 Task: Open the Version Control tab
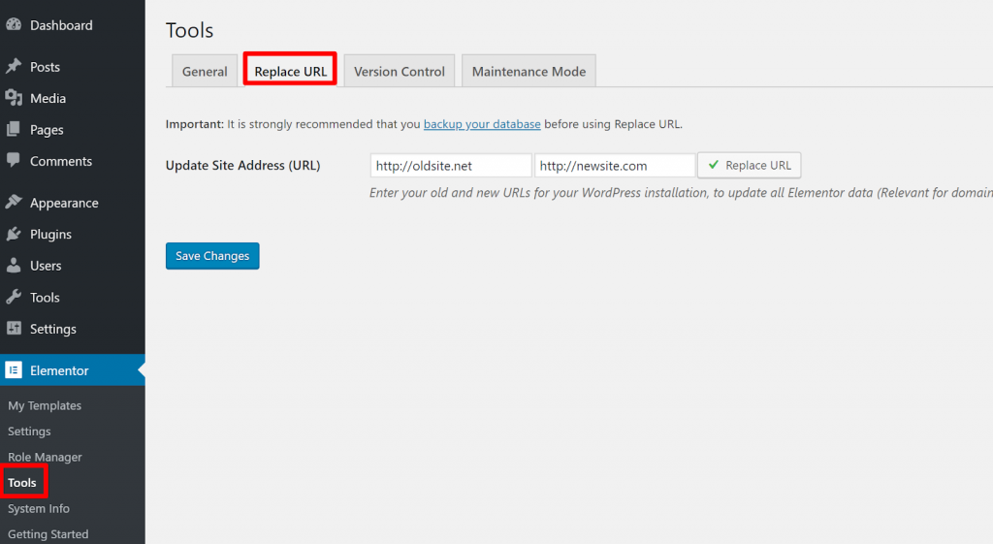[x=399, y=72]
